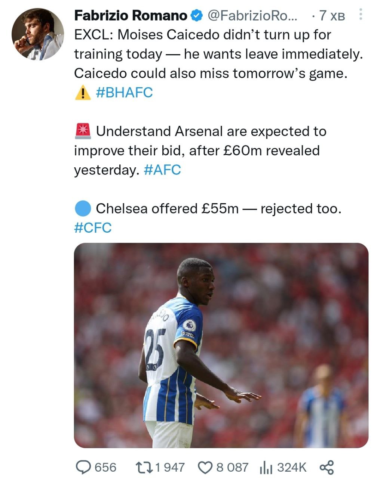Open Fabrizio Romano's profile avatar
380x478 pixels.
tap(38, 34)
